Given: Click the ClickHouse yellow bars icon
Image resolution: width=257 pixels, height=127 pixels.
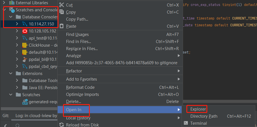Looking at the screenshot, I should [x=25, y=45].
